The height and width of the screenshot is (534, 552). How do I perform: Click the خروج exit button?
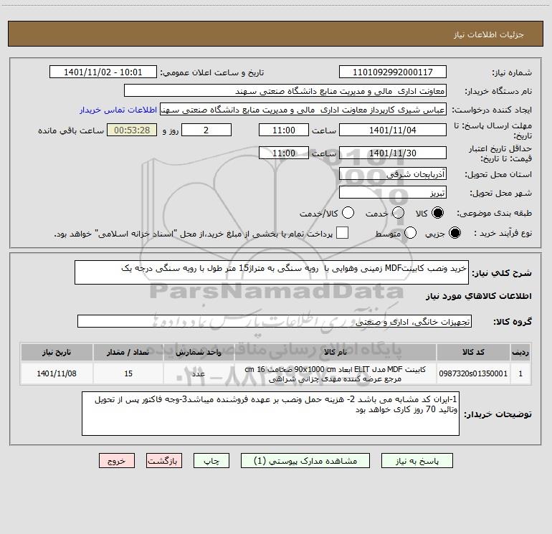point(117,461)
